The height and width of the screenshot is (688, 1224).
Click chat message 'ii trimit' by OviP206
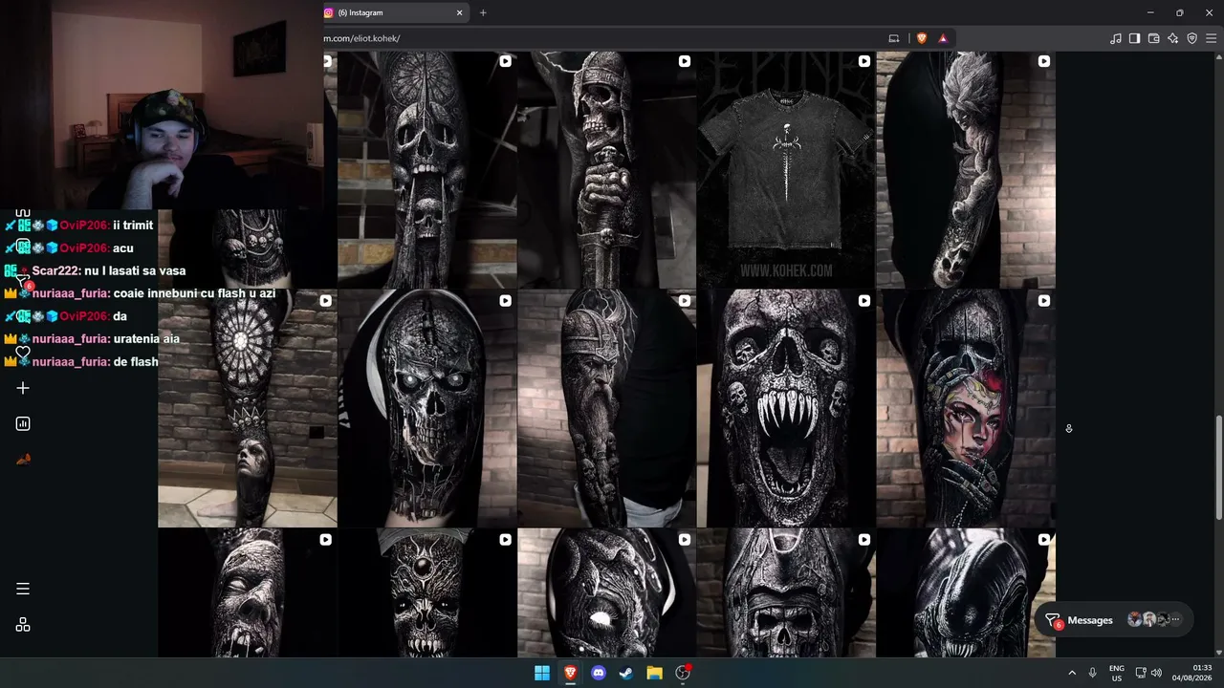click(x=133, y=226)
